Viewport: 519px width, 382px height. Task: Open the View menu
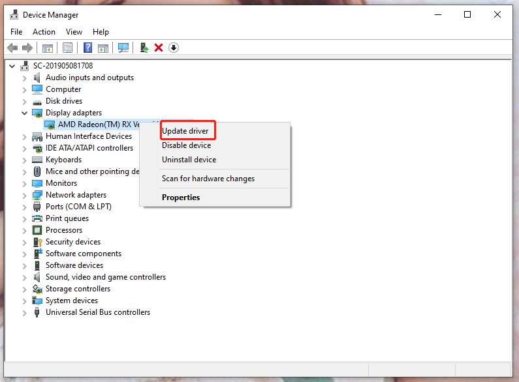pos(74,32)
